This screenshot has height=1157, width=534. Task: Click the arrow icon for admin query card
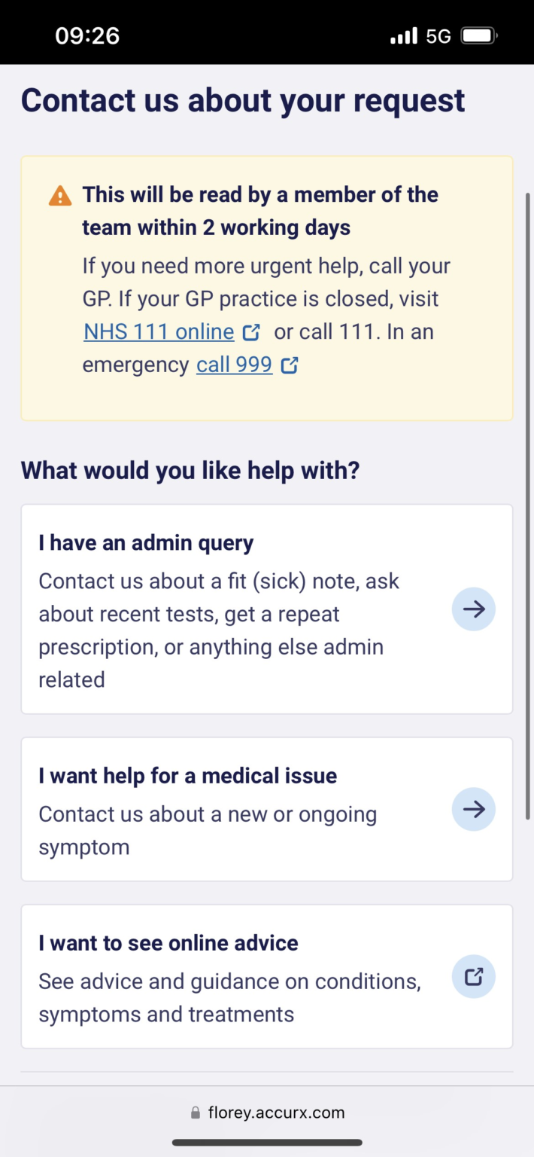(473, 609)
